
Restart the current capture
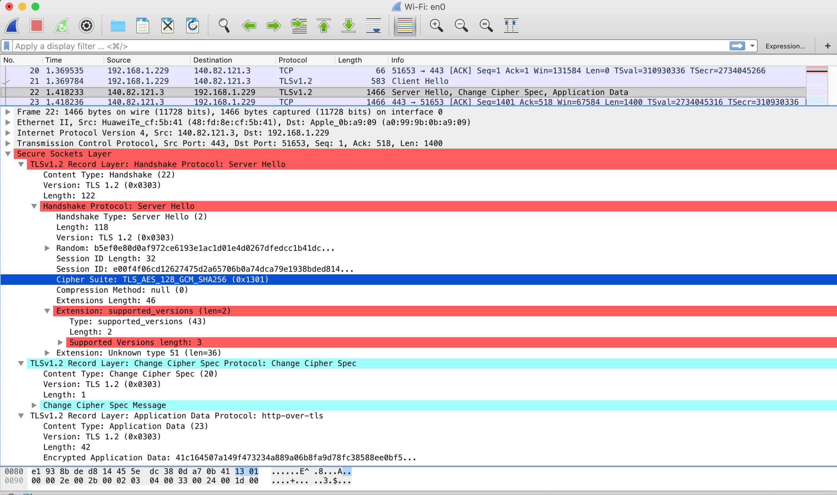62,25
